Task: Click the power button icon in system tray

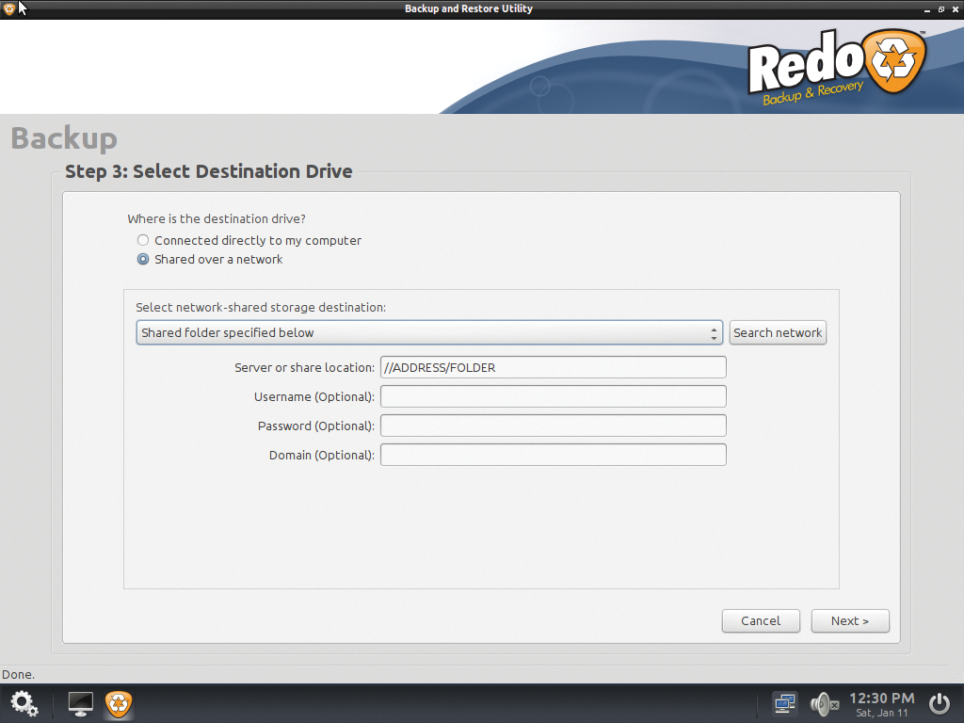Action: click(939, 703)
